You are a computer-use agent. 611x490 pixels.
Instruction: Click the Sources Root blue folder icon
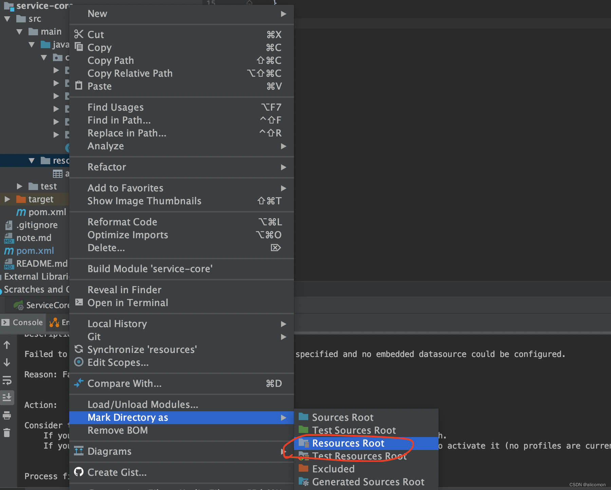click(303, 417)
